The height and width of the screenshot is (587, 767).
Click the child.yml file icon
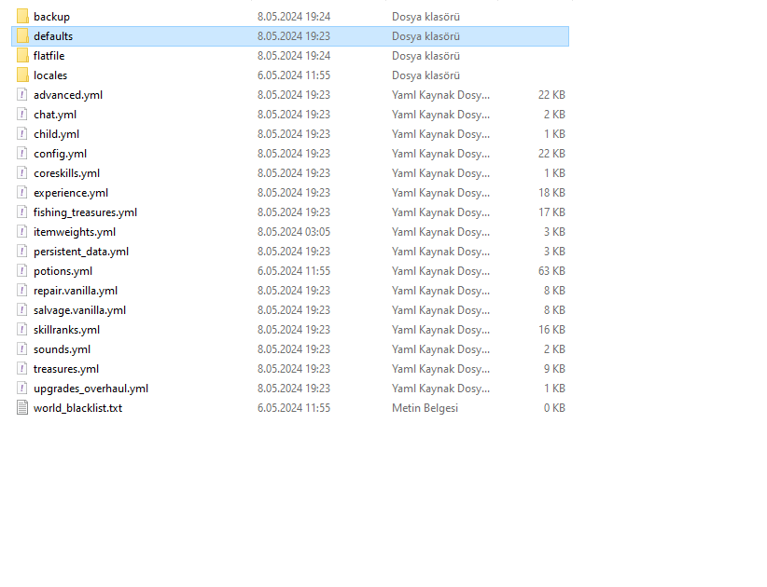[x=22, y=134]
